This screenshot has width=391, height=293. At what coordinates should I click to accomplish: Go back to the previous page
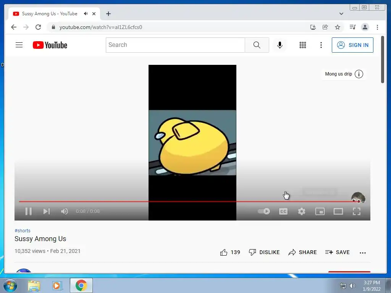14,27
